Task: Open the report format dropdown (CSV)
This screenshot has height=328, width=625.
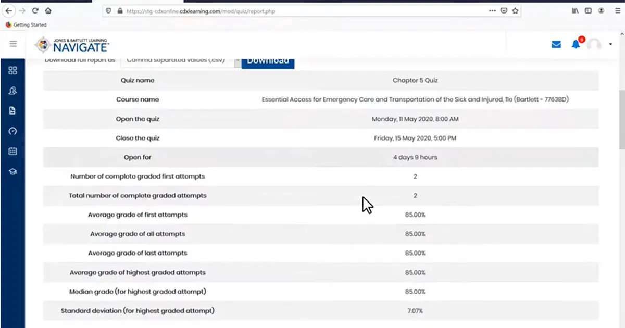Action: 180,60
